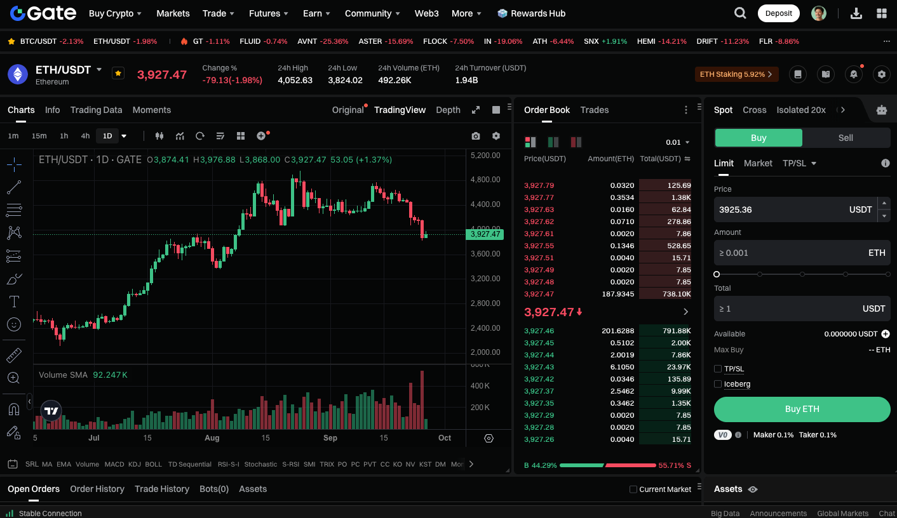Open the Buy Crypto dropdown menu

(x=116, y=13)
